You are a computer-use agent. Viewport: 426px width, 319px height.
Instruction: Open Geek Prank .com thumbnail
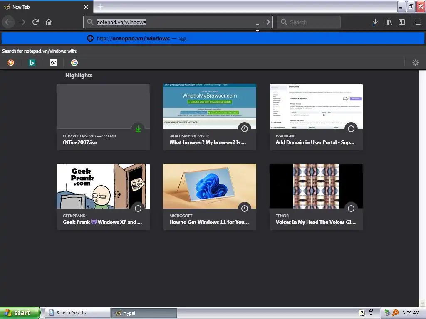pos(103,186)
